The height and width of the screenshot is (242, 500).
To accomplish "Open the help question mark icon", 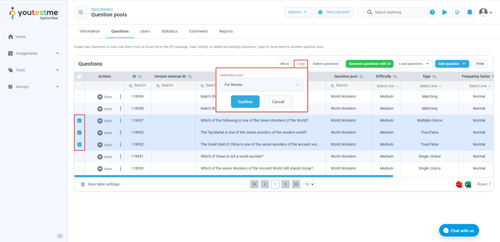I will (432, 12).
